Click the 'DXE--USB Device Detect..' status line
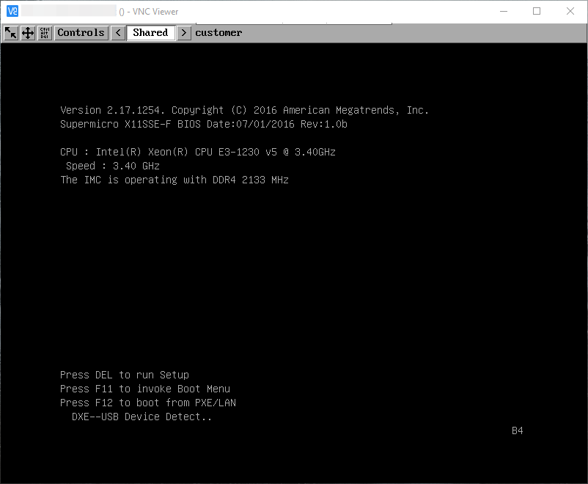Screen dimensions: 588x484 (142, 417)
